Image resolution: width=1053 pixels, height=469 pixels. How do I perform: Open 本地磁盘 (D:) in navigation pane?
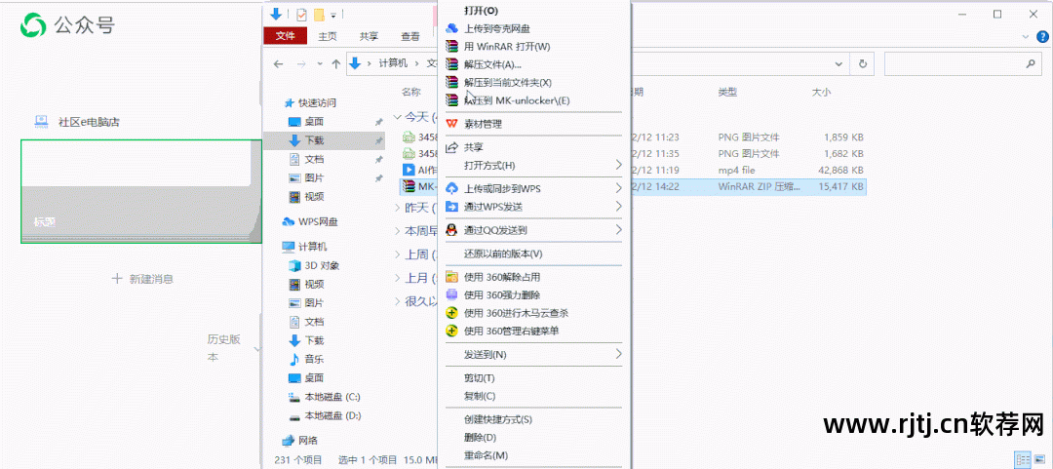coord(331,415)
